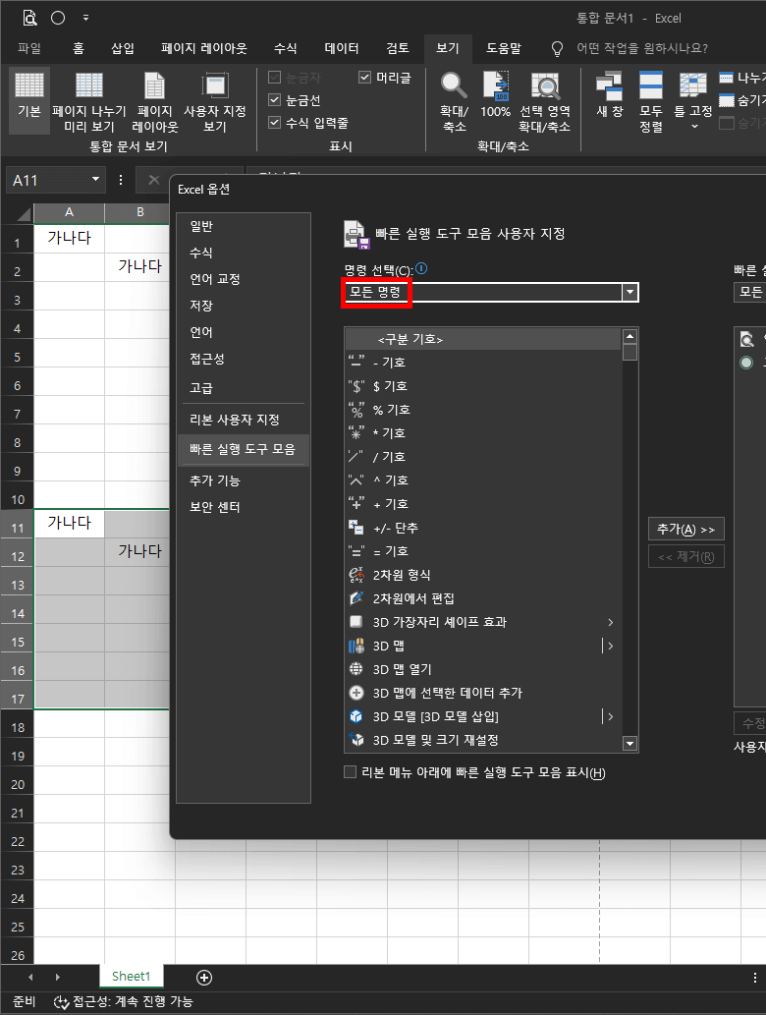Screen dimensions: 766x1015
Task: Click the circle autosave icon in title bar
Action: (58, 18)
